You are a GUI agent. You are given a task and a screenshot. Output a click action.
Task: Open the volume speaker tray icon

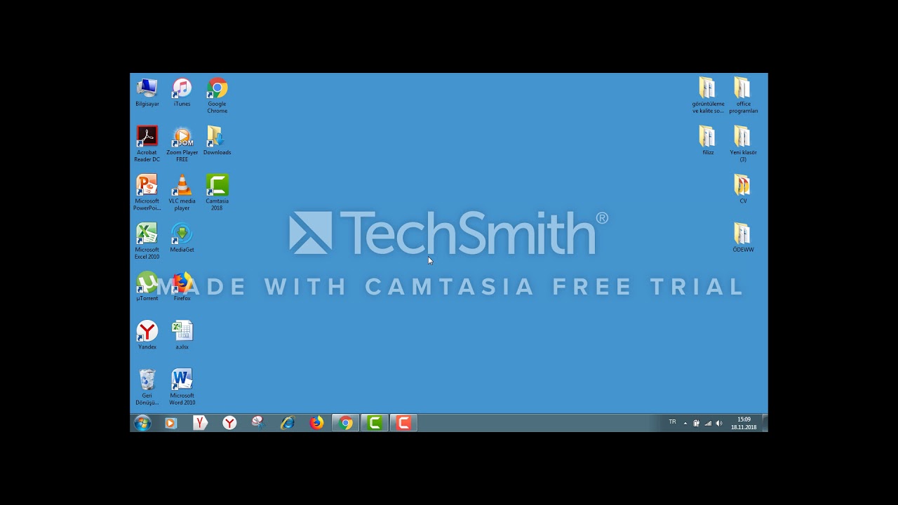point(719,423)
